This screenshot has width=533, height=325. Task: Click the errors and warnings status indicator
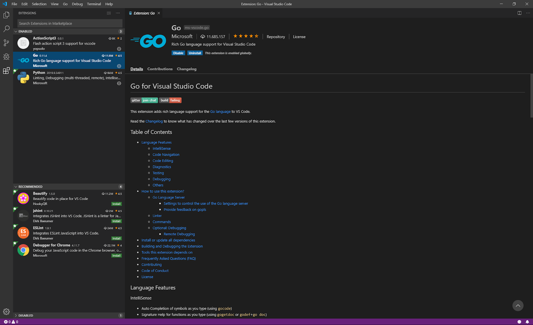coord(11,322)
